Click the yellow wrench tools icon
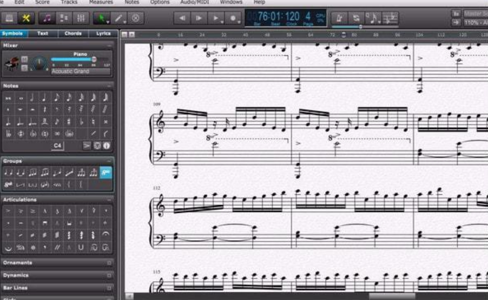This screenshot has width=488, height=300. pyautogui.click(x=25, y=18)
